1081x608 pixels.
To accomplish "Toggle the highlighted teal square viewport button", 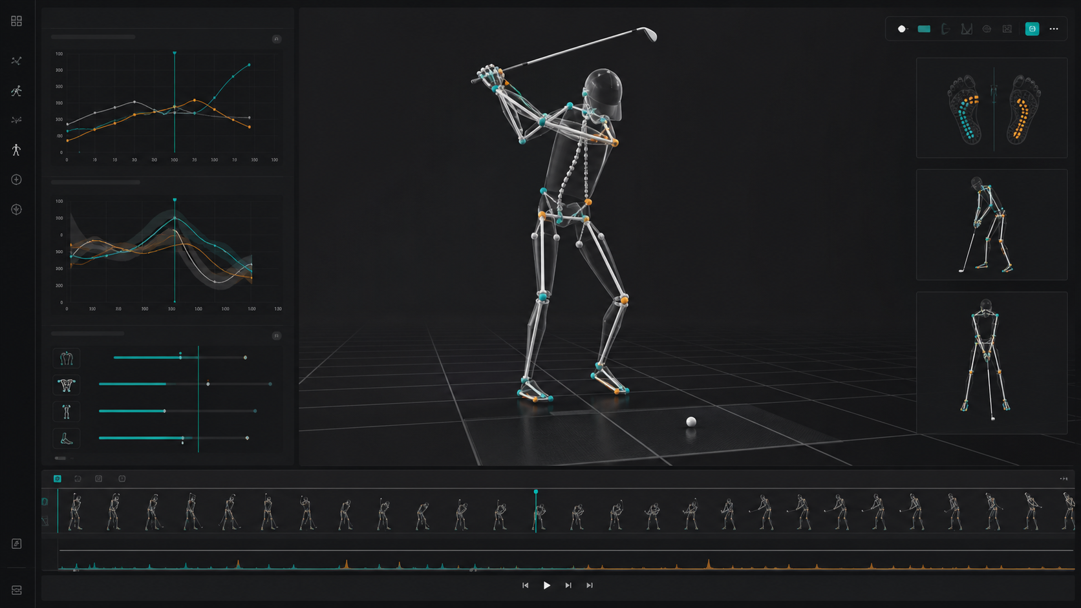I will pos(1032,29).
